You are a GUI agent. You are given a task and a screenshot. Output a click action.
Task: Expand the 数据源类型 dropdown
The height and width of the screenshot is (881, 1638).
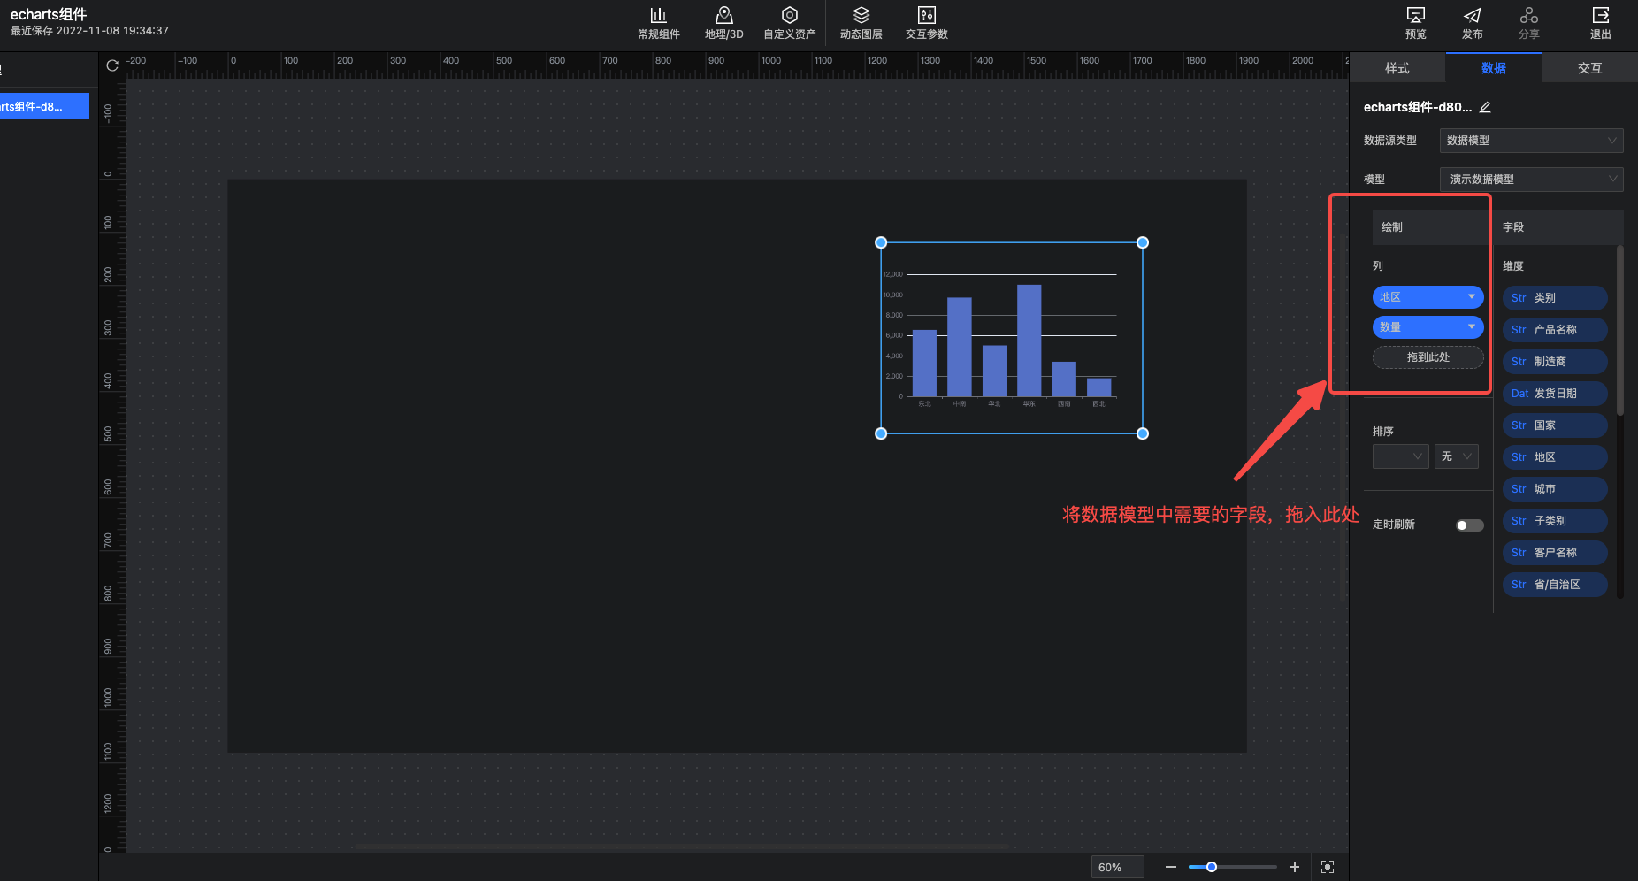[x=1531, y=141]
